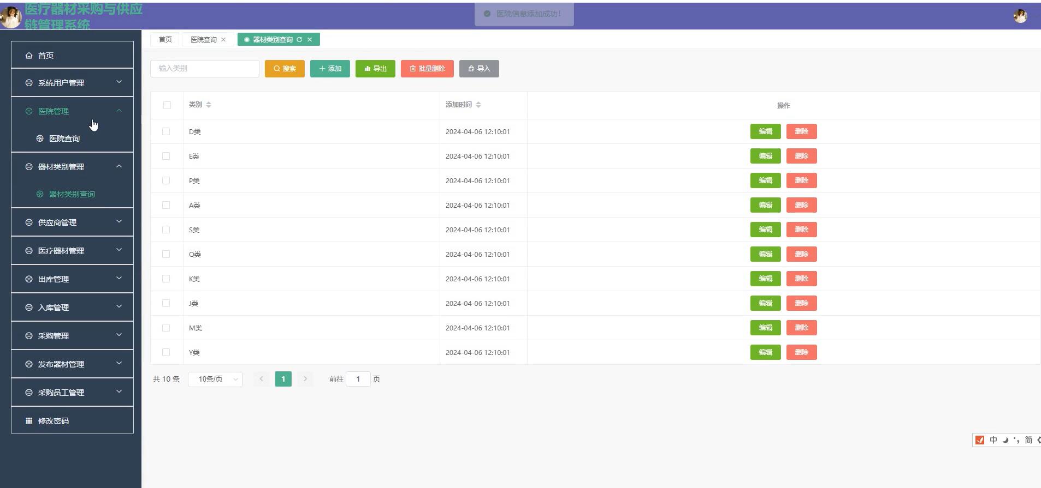Expand the 系统用户管理 menu
The image size is (1041, 488).
tap(72, 83)
